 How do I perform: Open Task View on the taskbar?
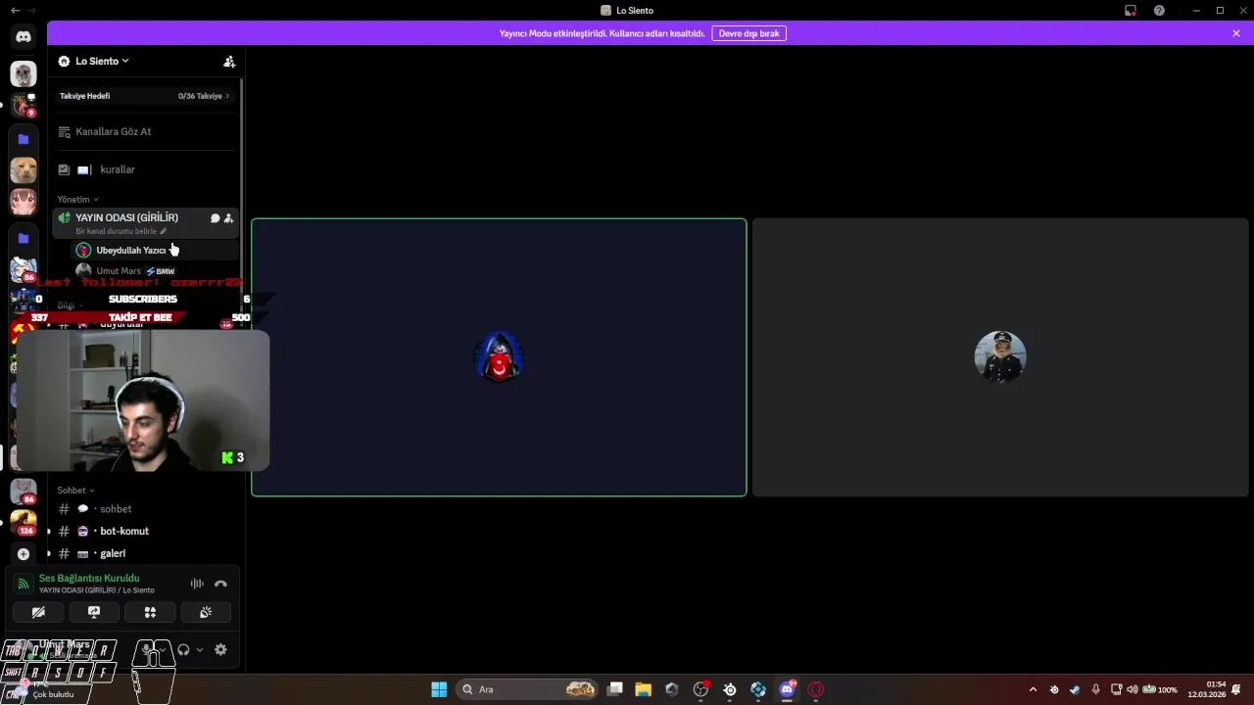coord(615,689)
